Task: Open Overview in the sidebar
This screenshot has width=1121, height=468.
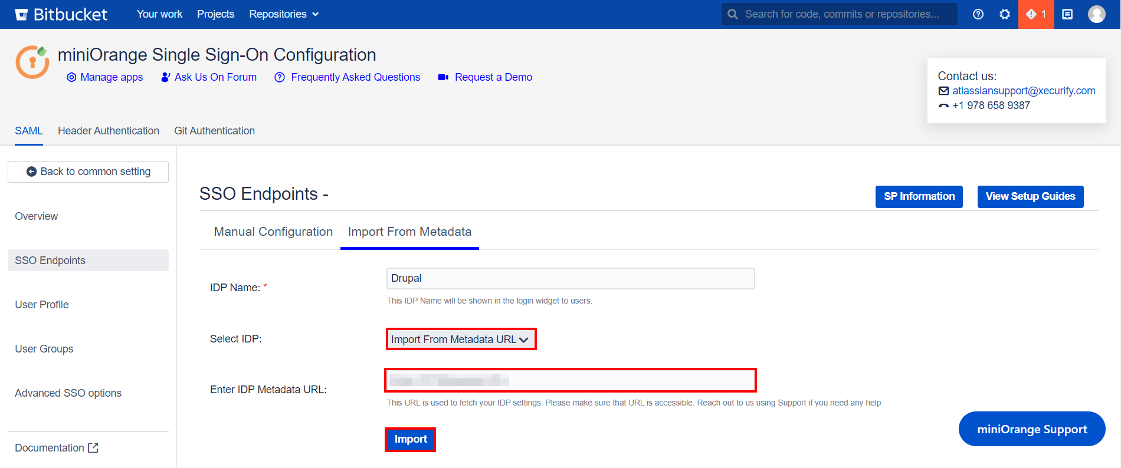Action: pos(37,216)
